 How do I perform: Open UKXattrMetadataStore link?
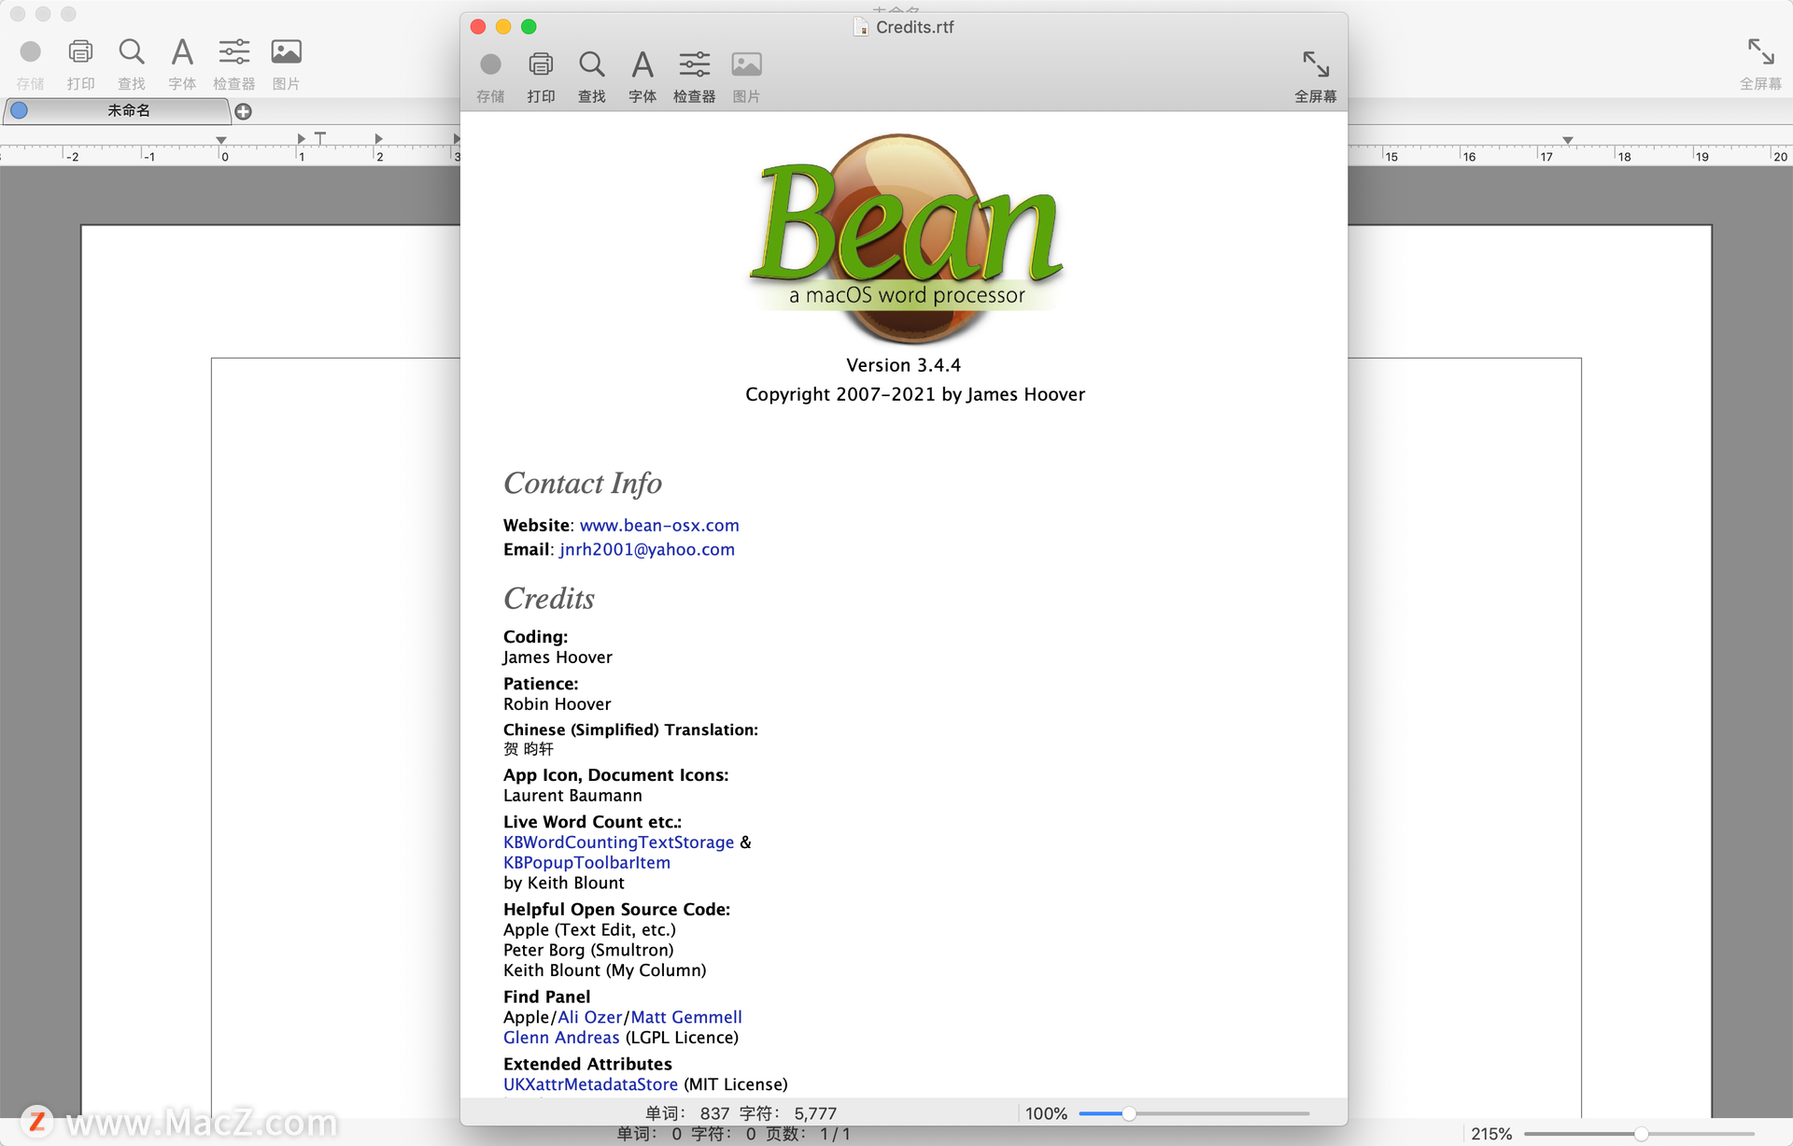pos(590,1084)
